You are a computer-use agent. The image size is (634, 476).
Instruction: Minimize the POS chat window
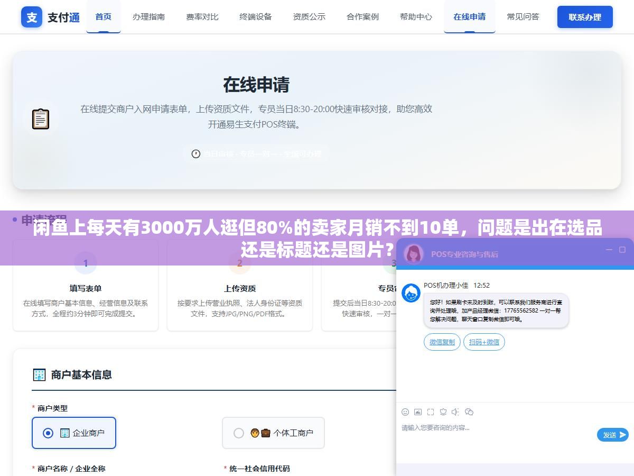609,250
